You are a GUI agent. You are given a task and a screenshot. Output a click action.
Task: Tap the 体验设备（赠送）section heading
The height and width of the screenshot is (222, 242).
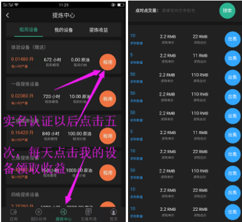tap(28, 47)
